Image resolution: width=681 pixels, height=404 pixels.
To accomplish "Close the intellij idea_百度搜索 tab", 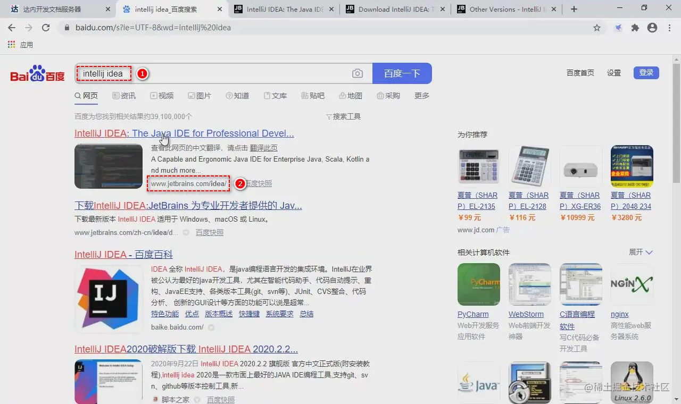I will (219, 9).
